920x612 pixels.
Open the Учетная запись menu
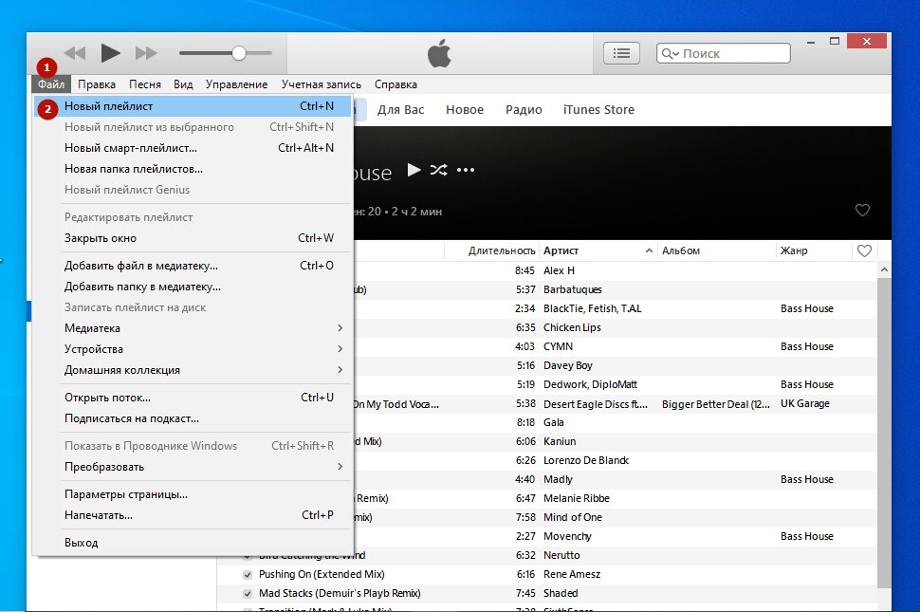pyautogui.click(x=321, y=83)
